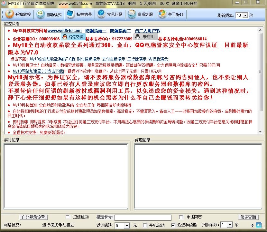
Task: Click the 运行模式:手动模式 status text
Action: tap(58, 225)
